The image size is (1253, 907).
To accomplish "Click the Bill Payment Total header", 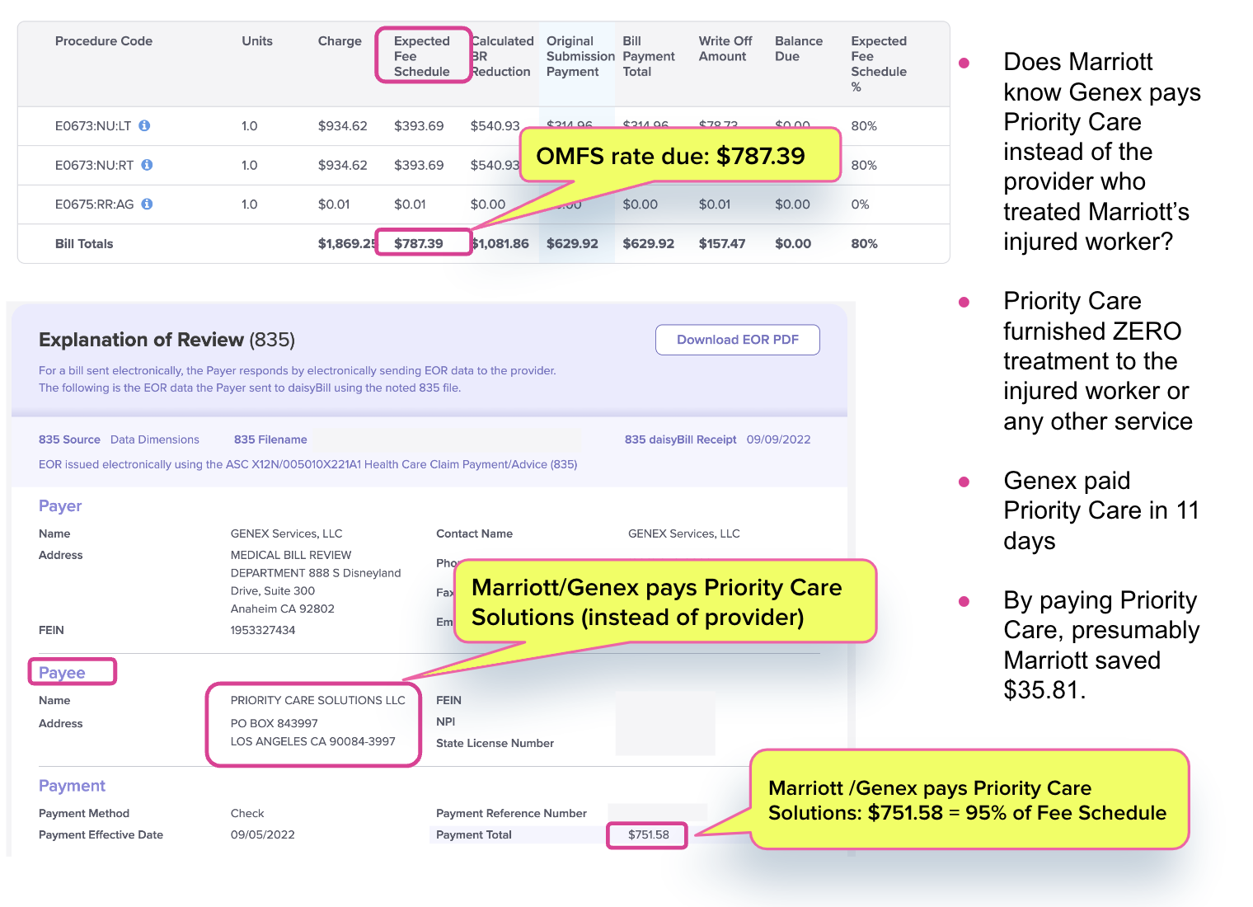I will [x=649, y=56].
